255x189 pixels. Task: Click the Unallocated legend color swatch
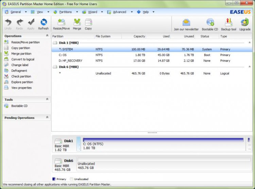point(71,179)
